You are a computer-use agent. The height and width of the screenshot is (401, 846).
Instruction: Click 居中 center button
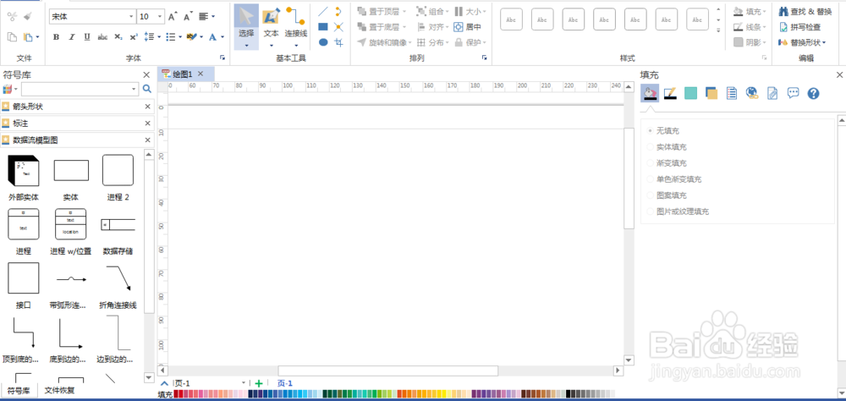click(x=467, y=26)
